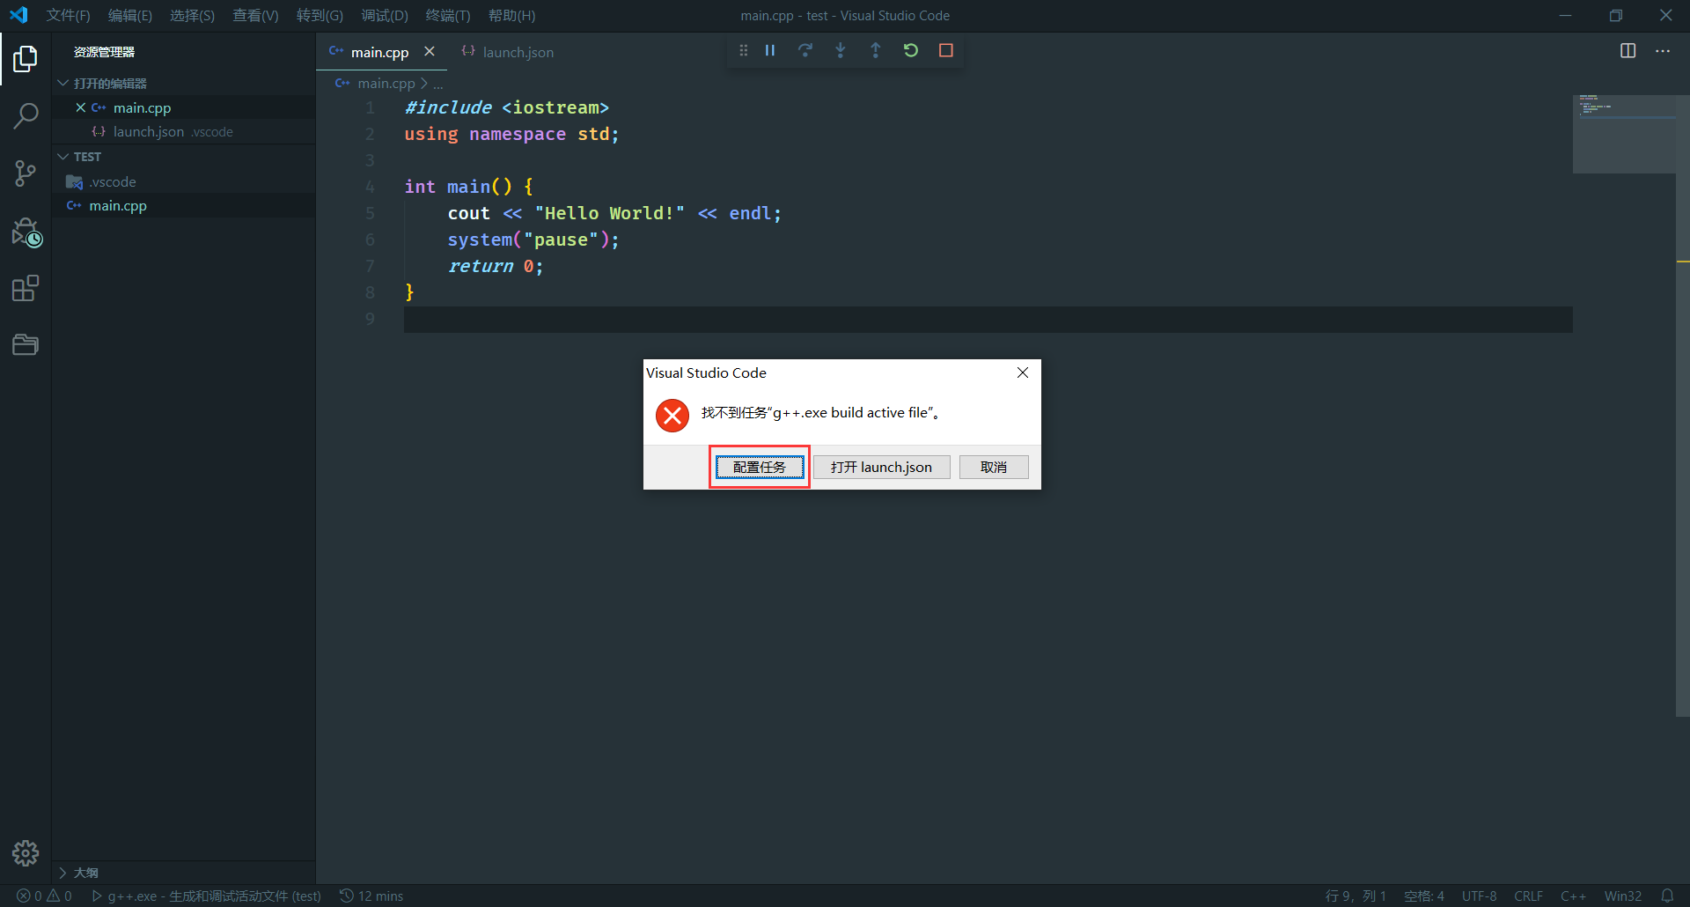
Task: Show errors and warnings count panel
Action: 44,896
